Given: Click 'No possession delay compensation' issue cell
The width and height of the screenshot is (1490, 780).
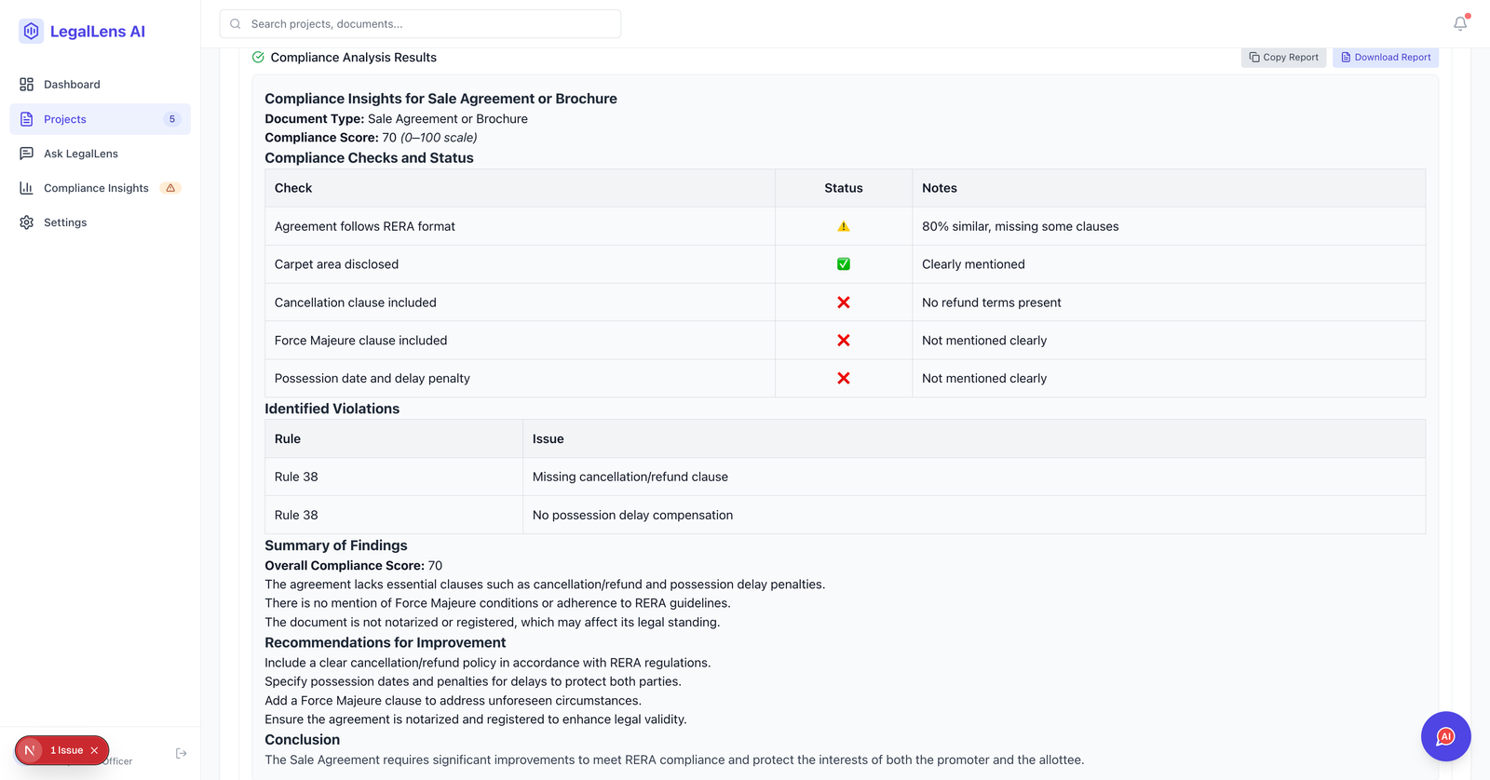Looking at the screenshot, I should (x=974, y=515).
